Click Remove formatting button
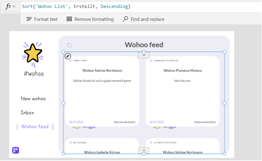 click(x=90, y=19)
